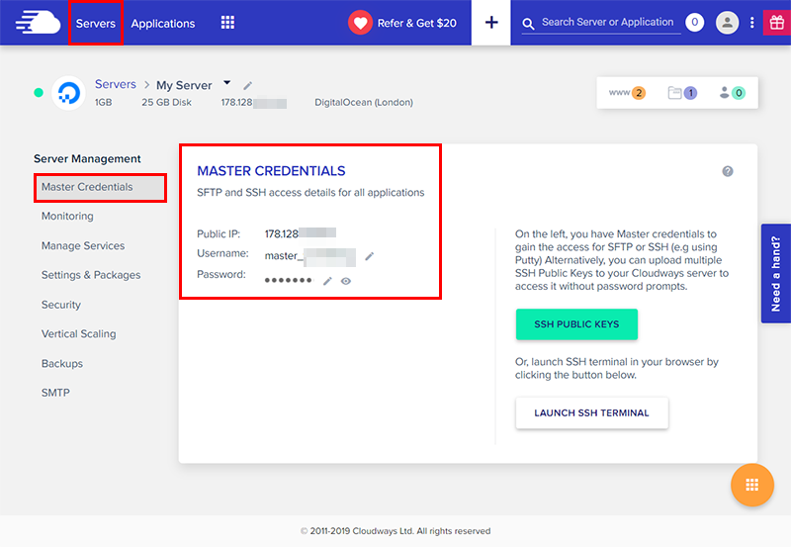Click the pencil icon next to username

tap(370, 256)
